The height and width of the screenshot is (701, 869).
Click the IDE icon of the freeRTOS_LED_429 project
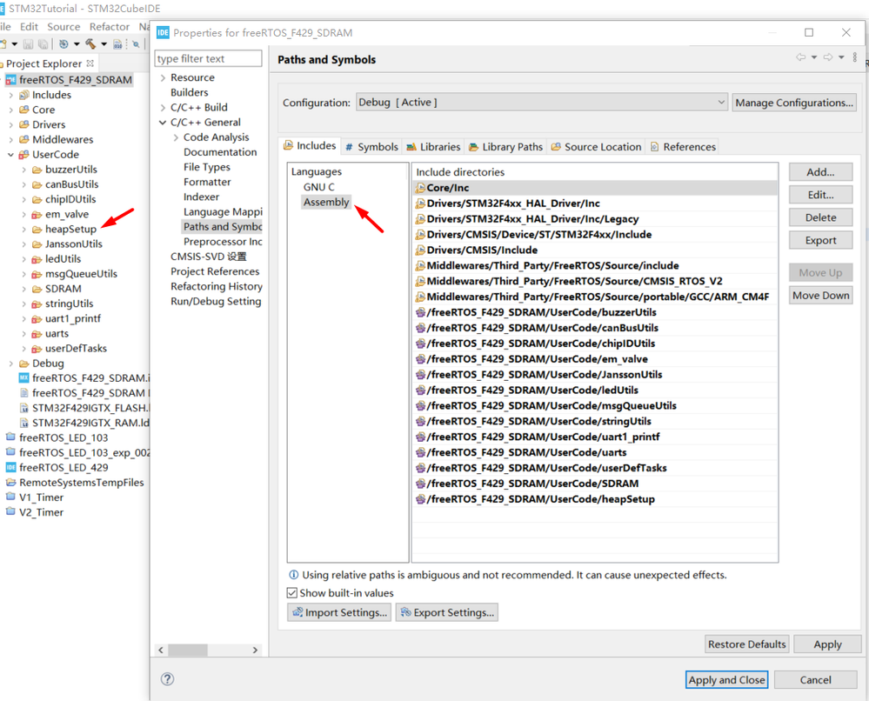(x=10, y=467)
